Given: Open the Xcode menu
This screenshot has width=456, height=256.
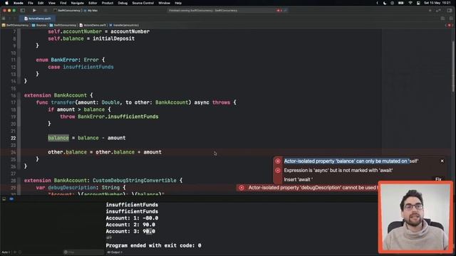Looking at the screenshot, I should pyautogui.click(x=19, y=3).
